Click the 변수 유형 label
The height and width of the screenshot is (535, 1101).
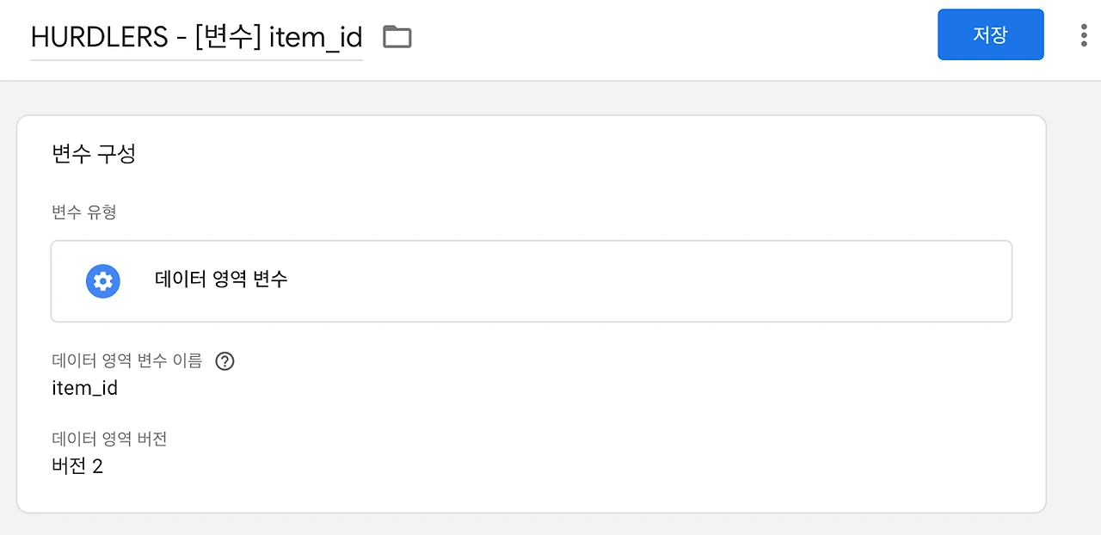pyautogui.click(x=83, y=212)
